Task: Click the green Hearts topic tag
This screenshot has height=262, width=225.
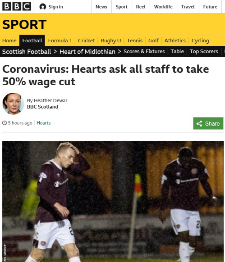Action: tap(44, 123)
